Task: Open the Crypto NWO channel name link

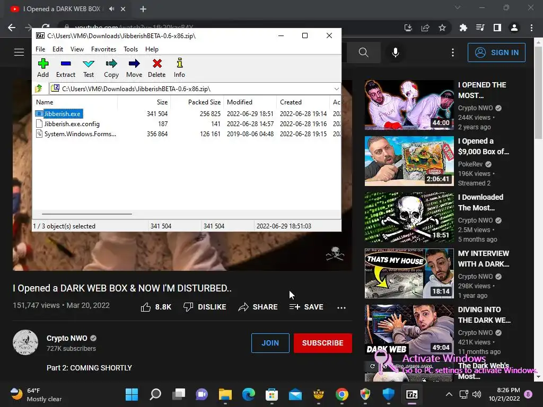Action: (x=67, y=338)
